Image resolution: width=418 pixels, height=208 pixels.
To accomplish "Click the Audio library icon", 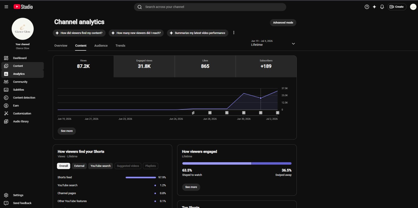I will 6,122.
